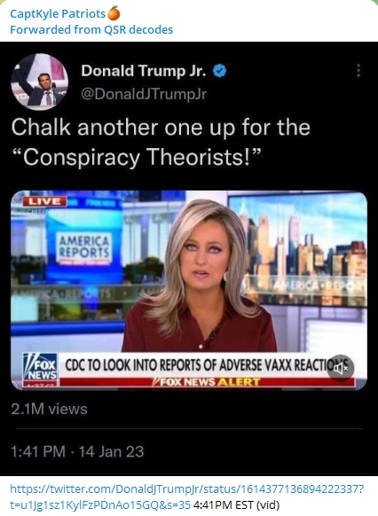Screen dimensions: 378x516
Task: Open the QSR decodes forwarded source
Action: [138, 29]
